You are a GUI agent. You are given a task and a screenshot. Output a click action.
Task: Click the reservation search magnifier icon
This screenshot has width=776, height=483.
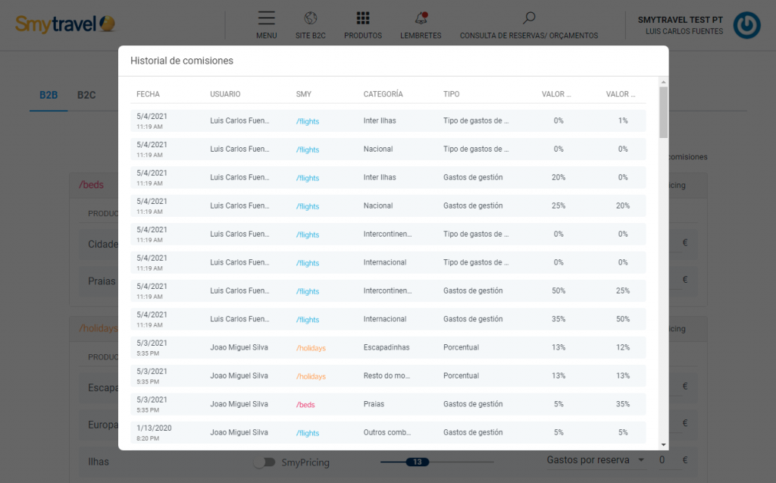pyautogui.click(x=529, y=18)
